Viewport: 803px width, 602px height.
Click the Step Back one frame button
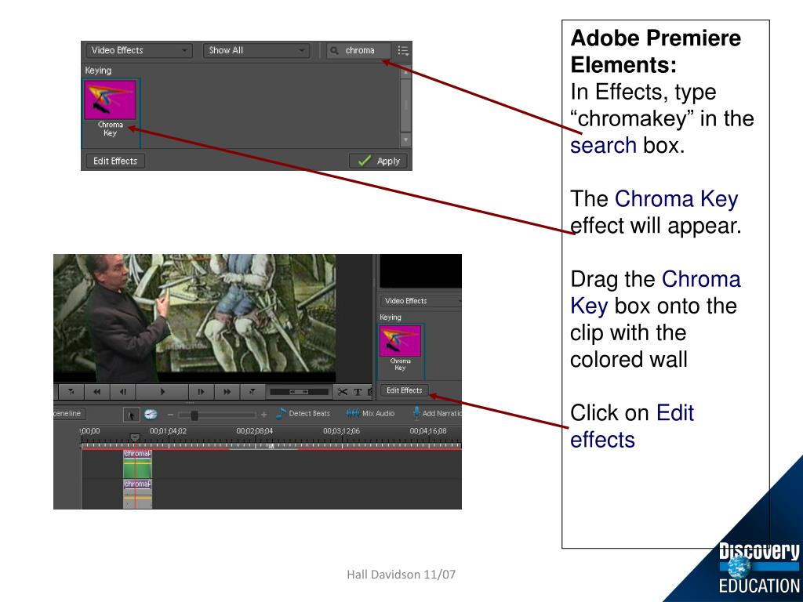(122, 391)
